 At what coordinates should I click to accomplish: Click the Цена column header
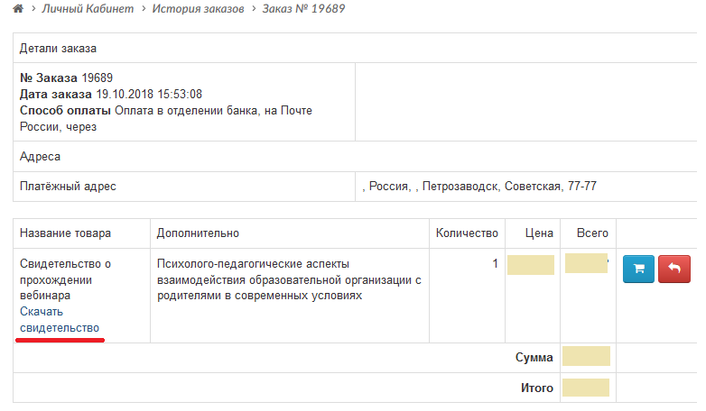tap(539, 233)
